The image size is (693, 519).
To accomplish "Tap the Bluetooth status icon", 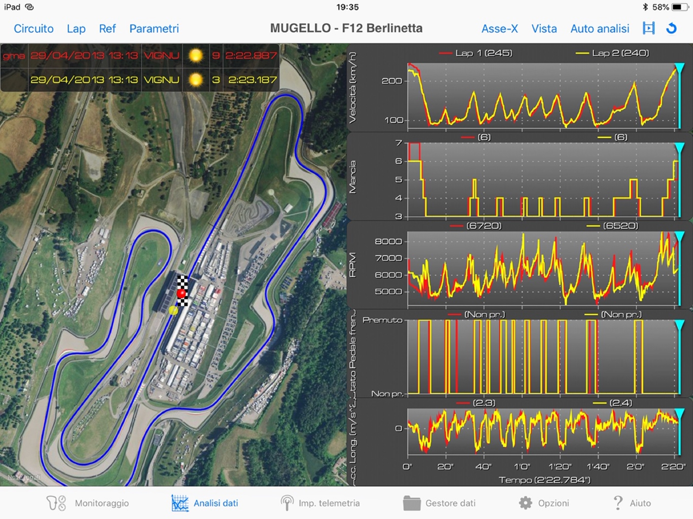I will click(x=645, y=7).
